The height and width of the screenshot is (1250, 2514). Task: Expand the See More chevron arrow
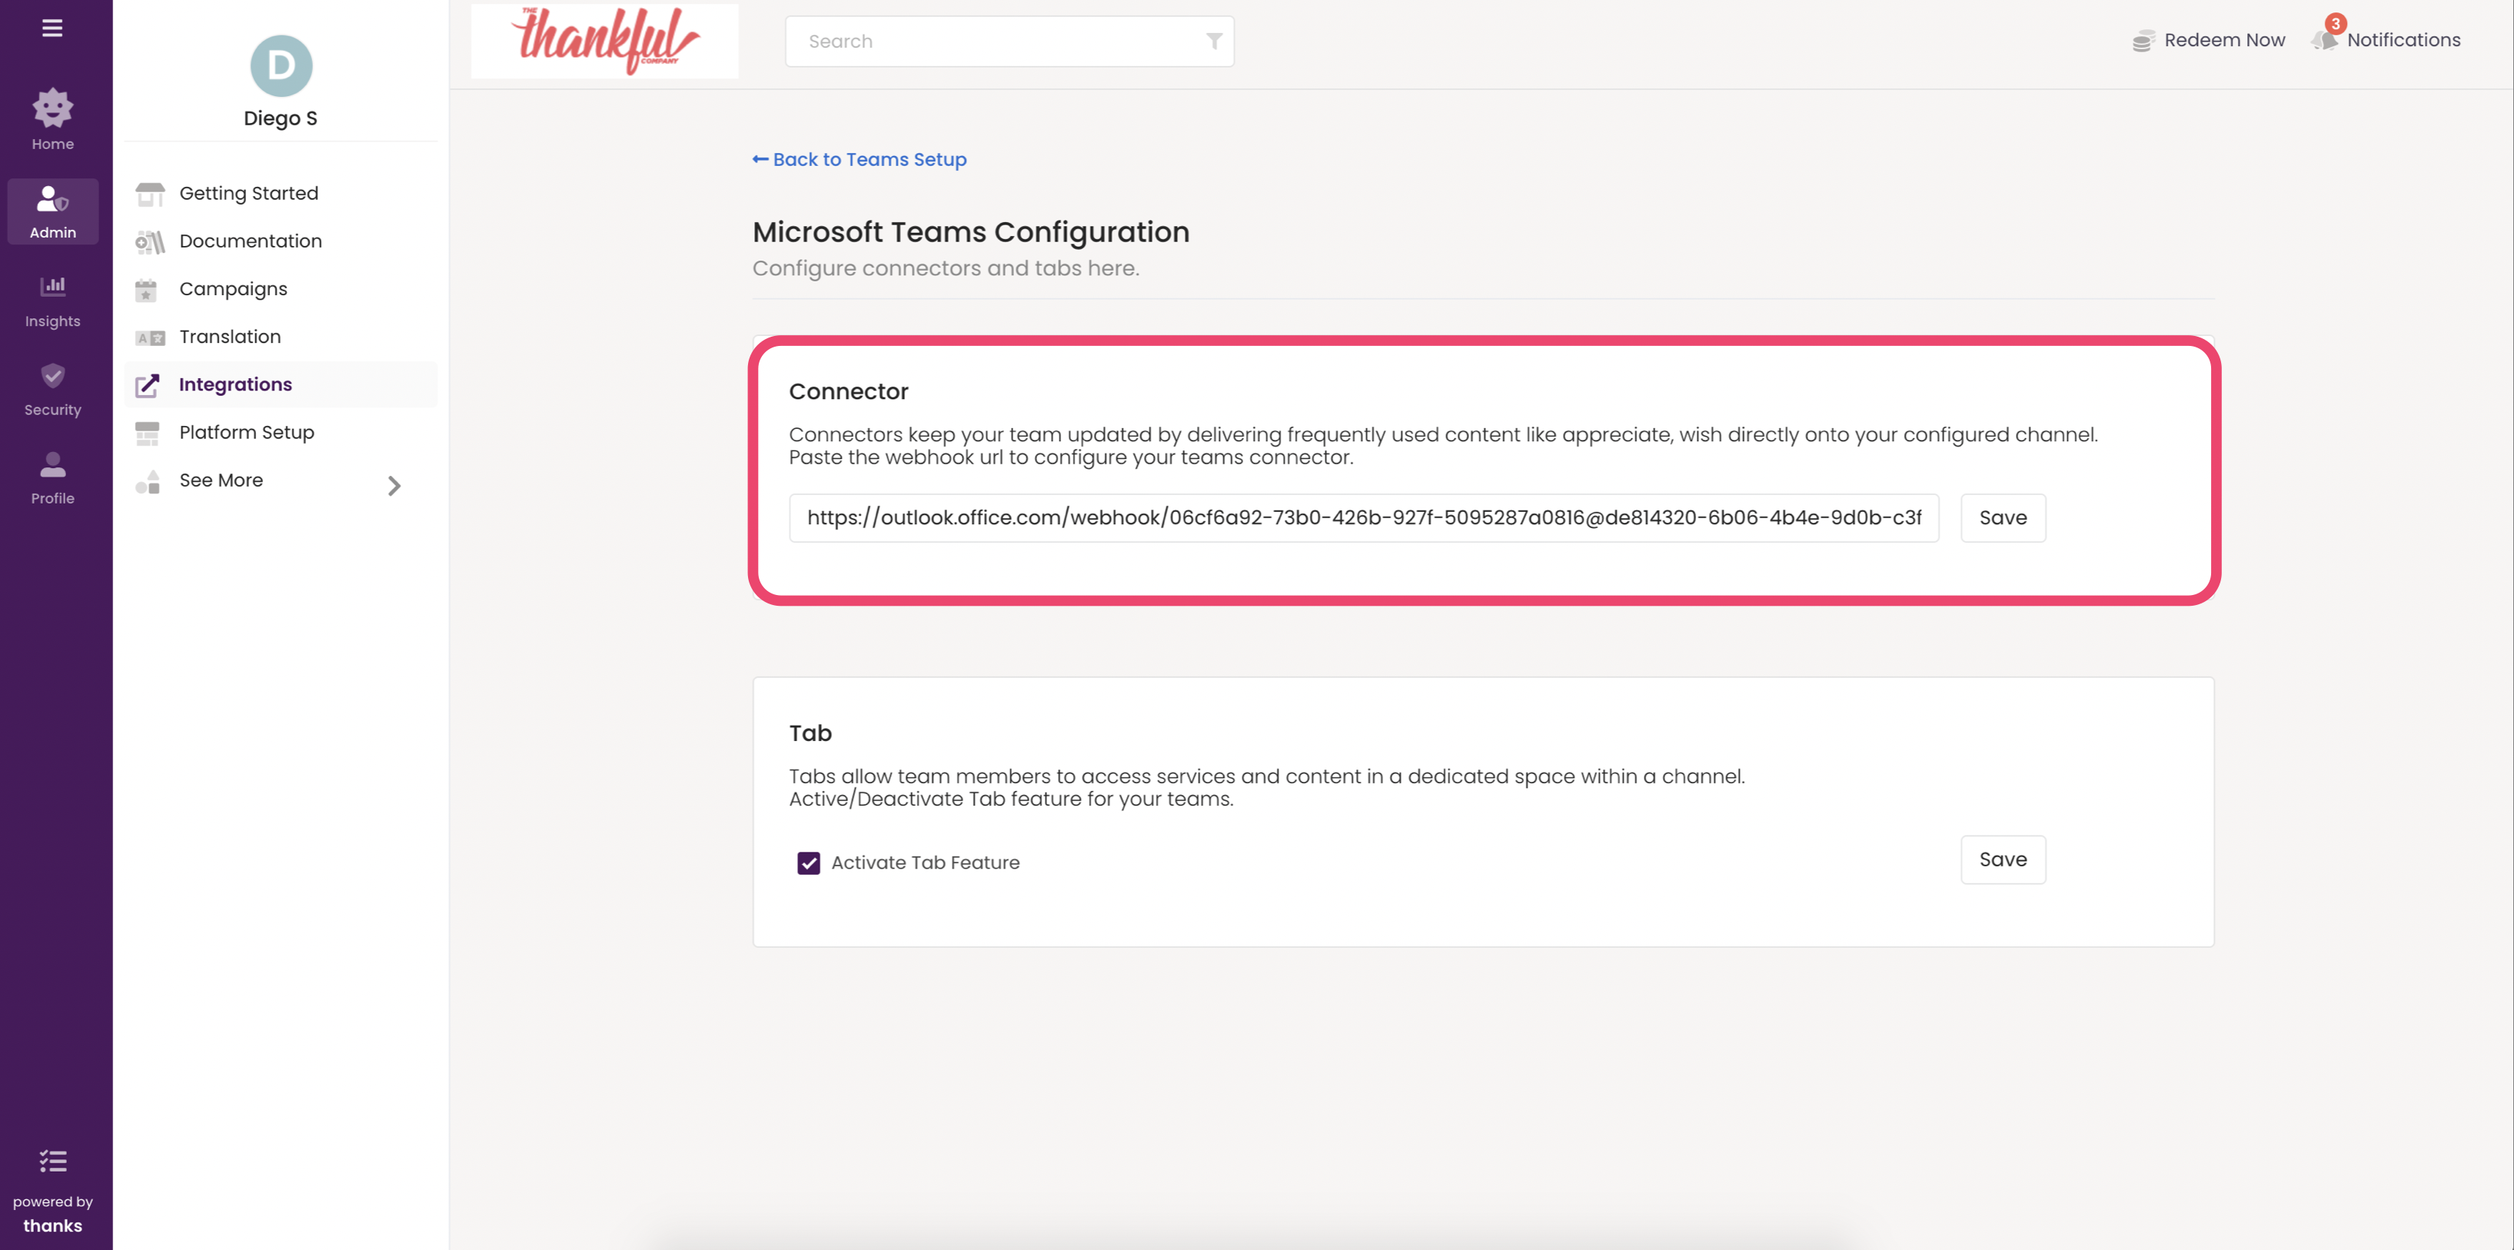394,485
